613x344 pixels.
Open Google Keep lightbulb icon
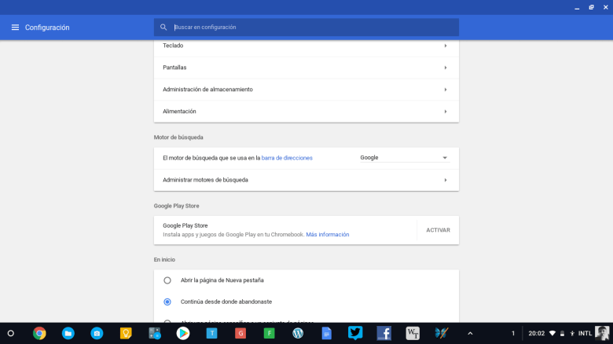pos(126,334)
